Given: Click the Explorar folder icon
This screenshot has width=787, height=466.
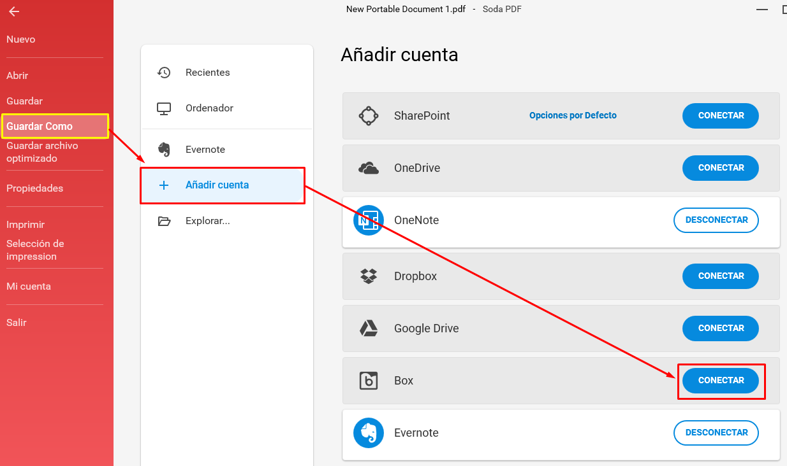Looking at the screenshot, I should coord(164,221).
